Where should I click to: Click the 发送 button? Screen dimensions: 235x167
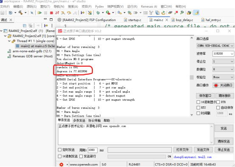click(x=224, y=128)
